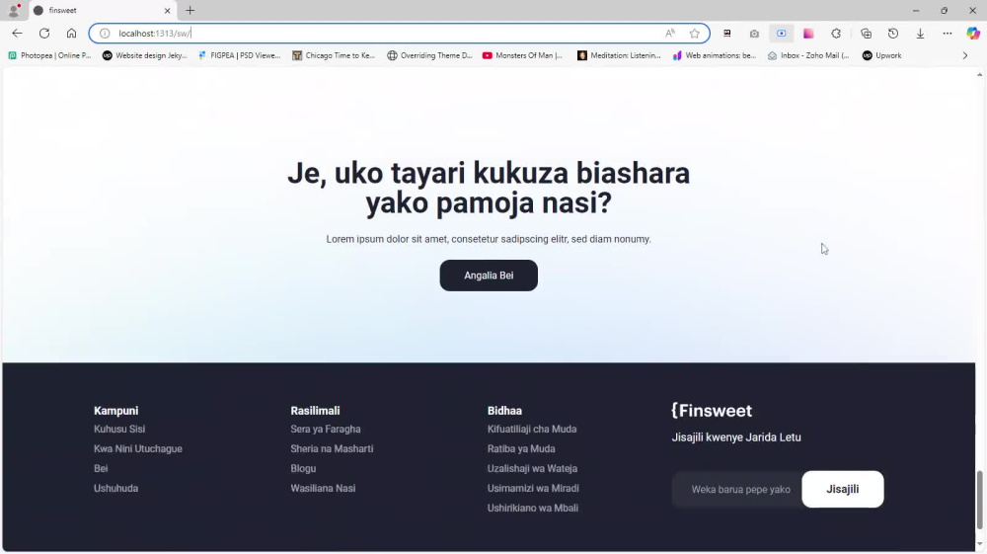Select the finsweet browser tab
987x554 pixels.
[103, 11]
